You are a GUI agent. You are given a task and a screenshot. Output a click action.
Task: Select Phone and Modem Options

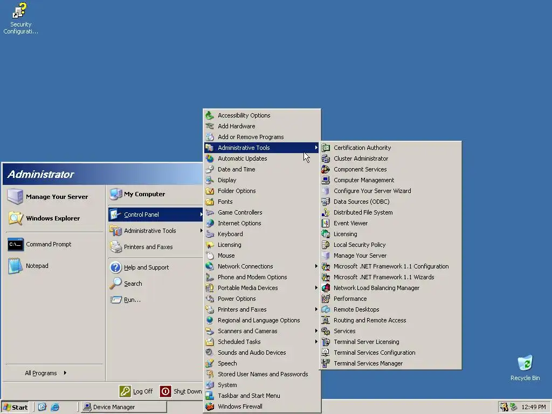(262, 277)
